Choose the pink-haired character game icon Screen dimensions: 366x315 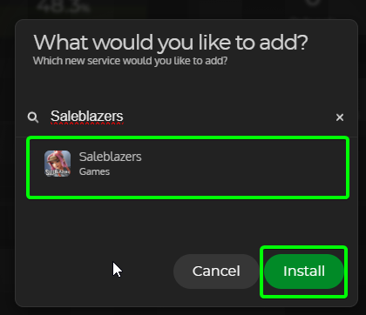point(58,164)
